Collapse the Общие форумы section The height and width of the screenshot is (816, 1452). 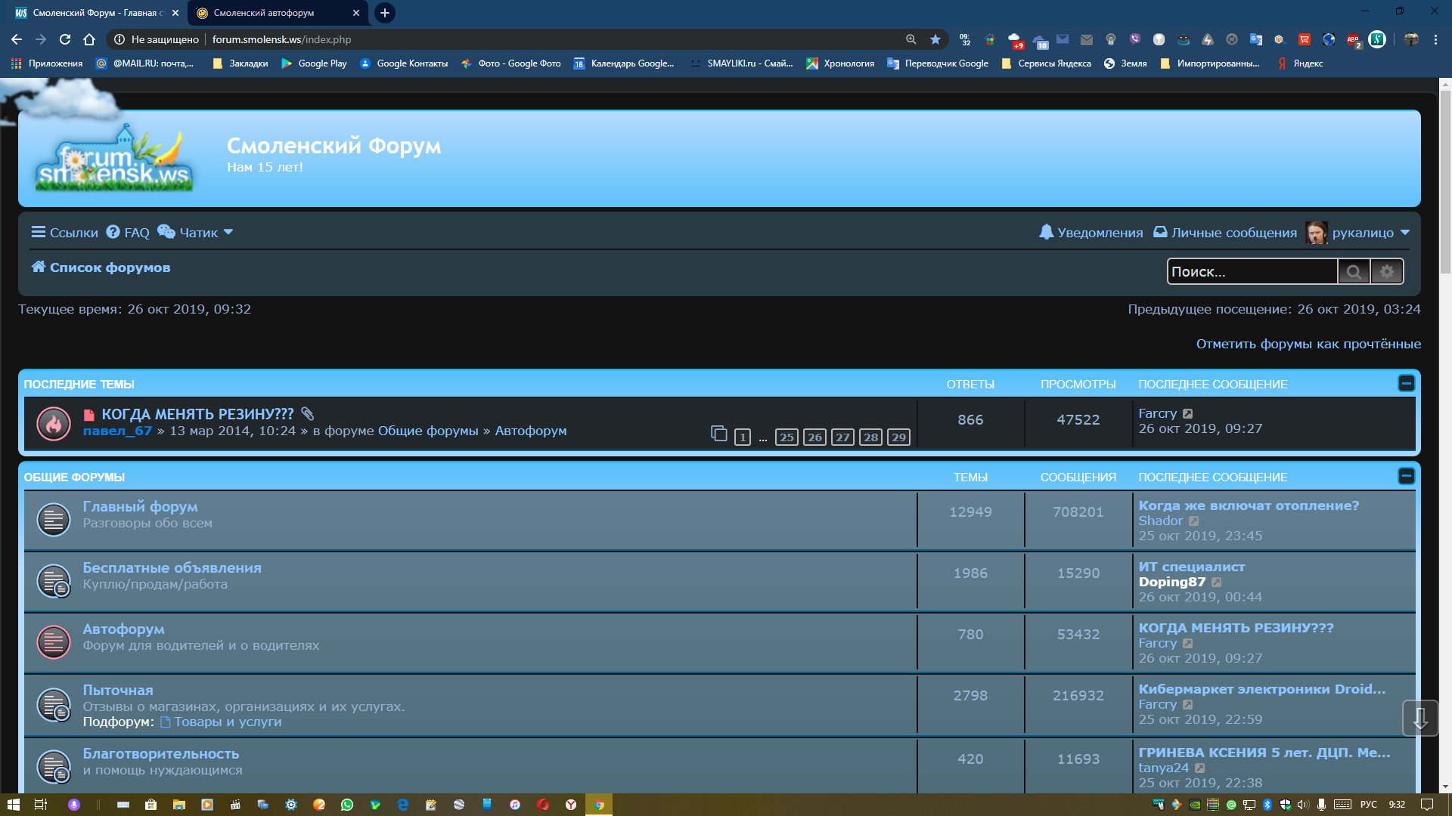point(1407,476)
